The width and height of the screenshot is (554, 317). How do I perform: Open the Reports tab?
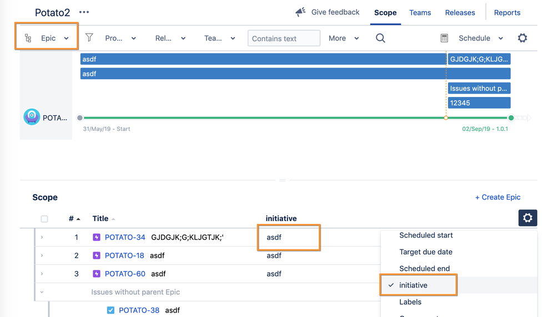[x=507, y=13]
